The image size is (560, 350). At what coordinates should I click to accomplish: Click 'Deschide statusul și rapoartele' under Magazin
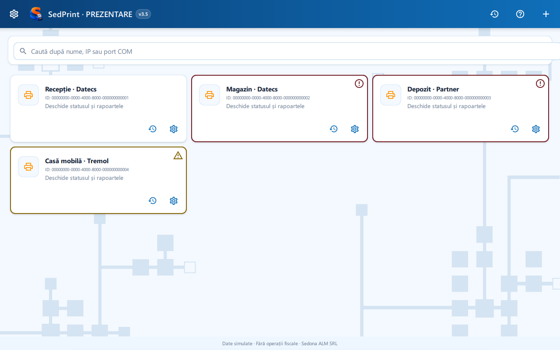(x=266, y=106)
